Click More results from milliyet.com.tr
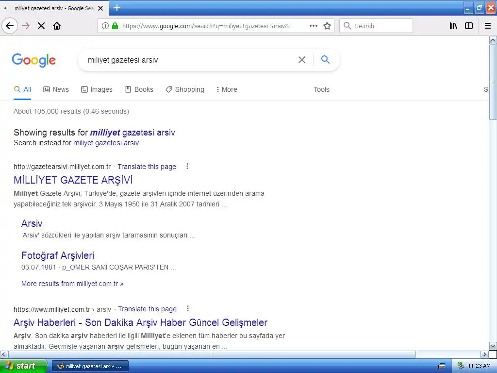The image size is (497, 373). tap(72, 284)
